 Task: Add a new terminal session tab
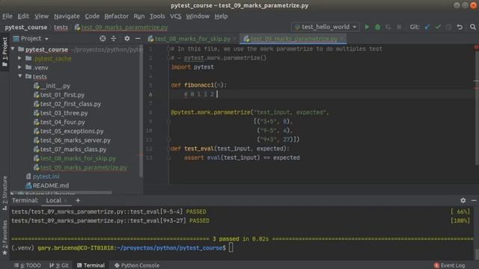(78, 200)
